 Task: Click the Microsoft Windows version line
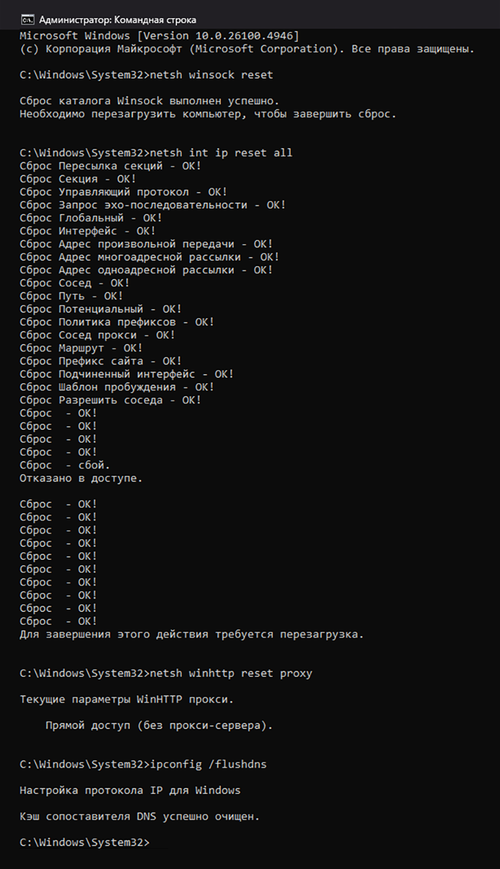pyautogui.click(x=159, y=35)
